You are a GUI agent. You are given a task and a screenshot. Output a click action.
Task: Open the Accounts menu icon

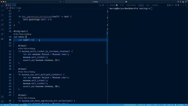2,97
